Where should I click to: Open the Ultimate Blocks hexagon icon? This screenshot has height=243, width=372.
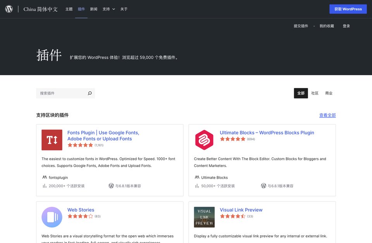[x=204, y=140]
